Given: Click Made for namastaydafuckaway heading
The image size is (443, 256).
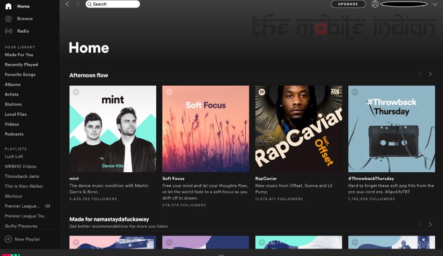Looking at the screenshot, I should click(109, 219).
